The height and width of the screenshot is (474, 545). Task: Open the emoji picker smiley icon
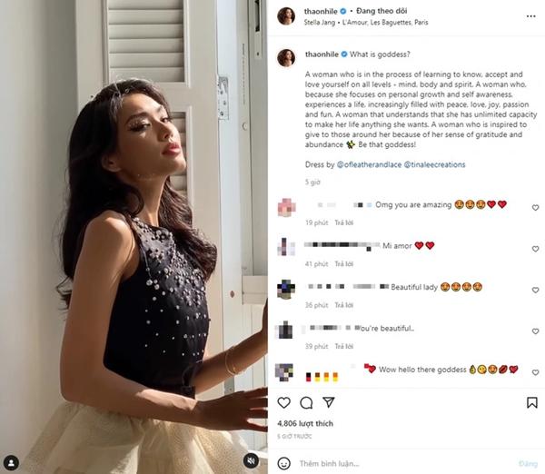(x=284, y=463)
